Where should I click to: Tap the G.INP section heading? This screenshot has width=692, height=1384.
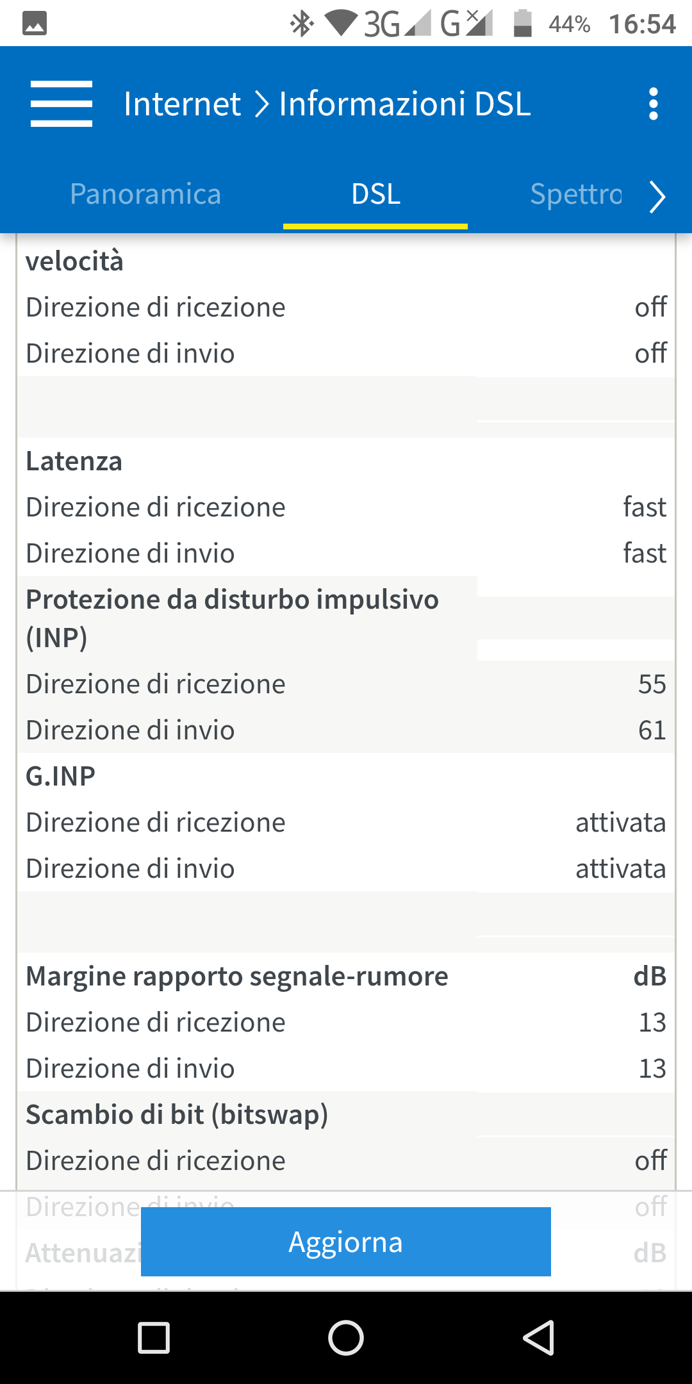pyautogui.click(x=61, y=777)
